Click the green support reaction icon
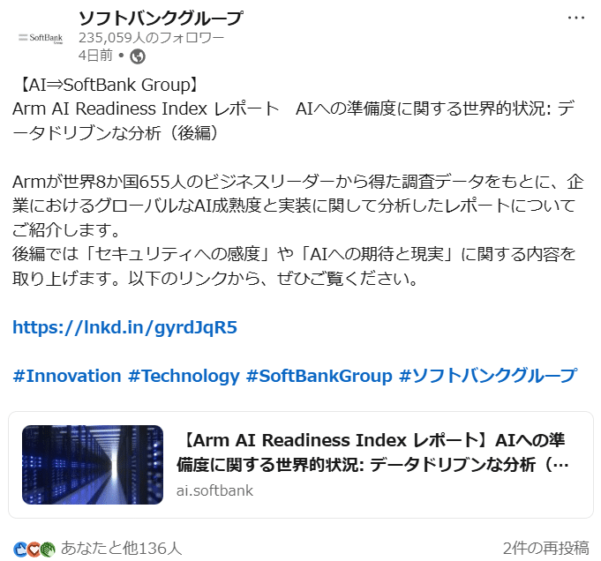 tap(48, 550)
